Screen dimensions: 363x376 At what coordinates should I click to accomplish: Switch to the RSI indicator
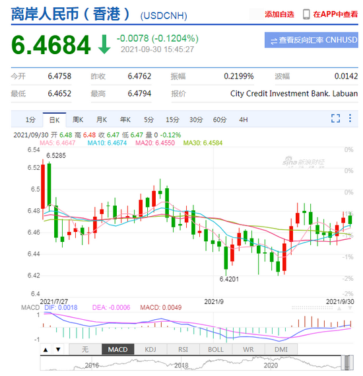tap(183, 350)
